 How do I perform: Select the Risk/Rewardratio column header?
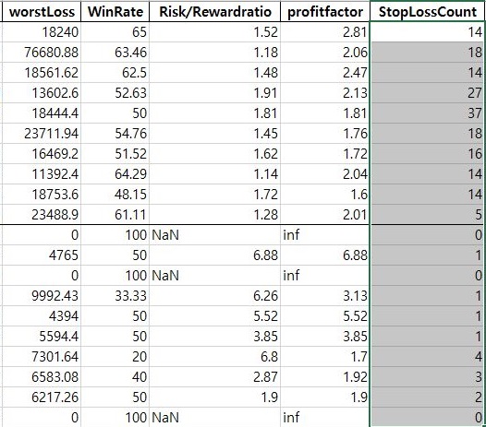coord(214,12)
